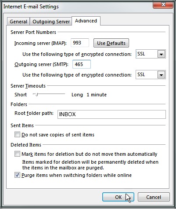Open the IMAP SSL connection type combo box
The image size is (176, 209).
coord(151,54)
